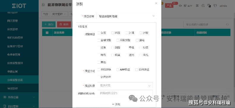Check the 离线 checkbox
Viewport: 235px width, 108px height.
click(141, 55)
